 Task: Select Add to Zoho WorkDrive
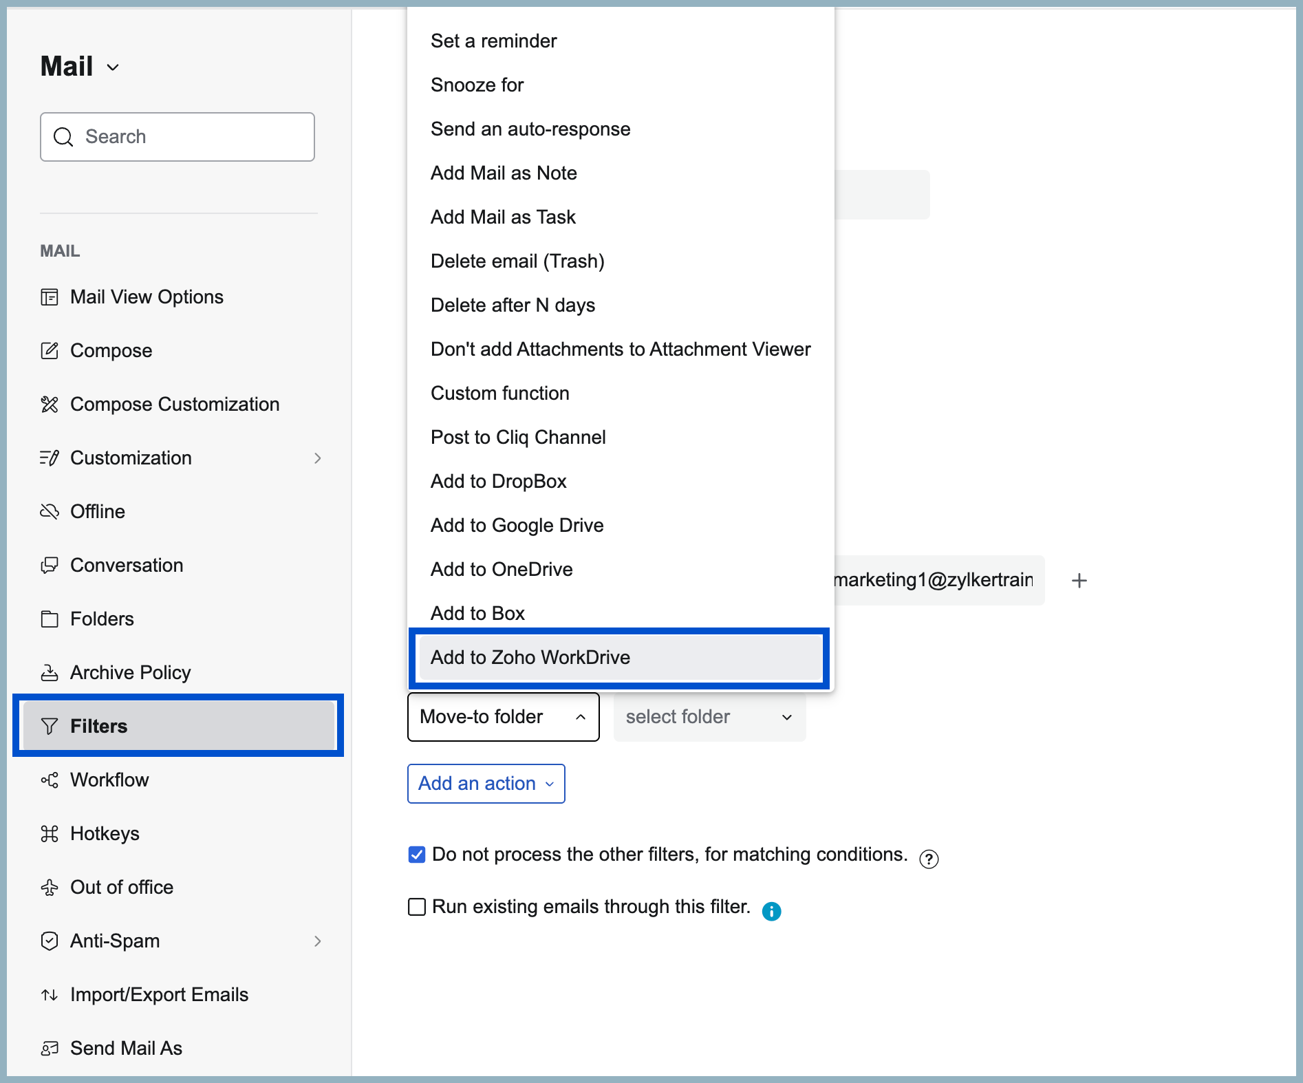[621, 658]
